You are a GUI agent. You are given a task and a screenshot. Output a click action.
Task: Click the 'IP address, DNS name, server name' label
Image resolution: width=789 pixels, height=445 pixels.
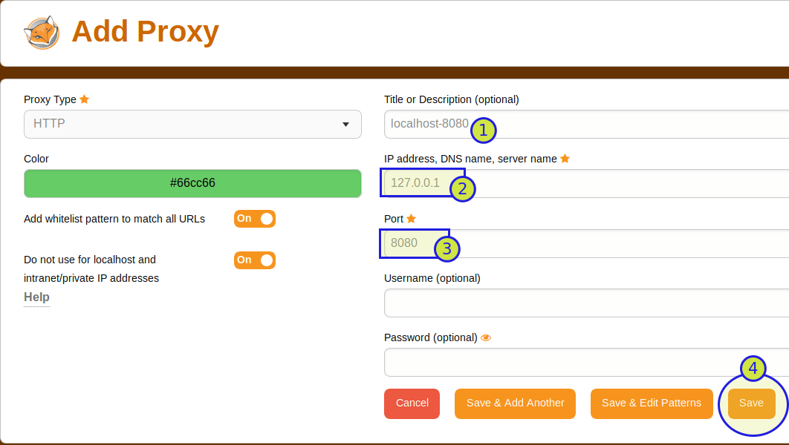[x=470, y=159]
